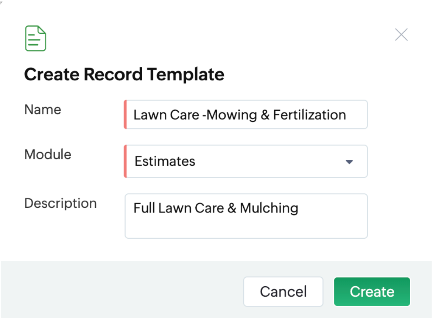Click the Estimates value text
The width and height of the screenshot is (432, 318).
pyautogui.click(x=165, y=161)
